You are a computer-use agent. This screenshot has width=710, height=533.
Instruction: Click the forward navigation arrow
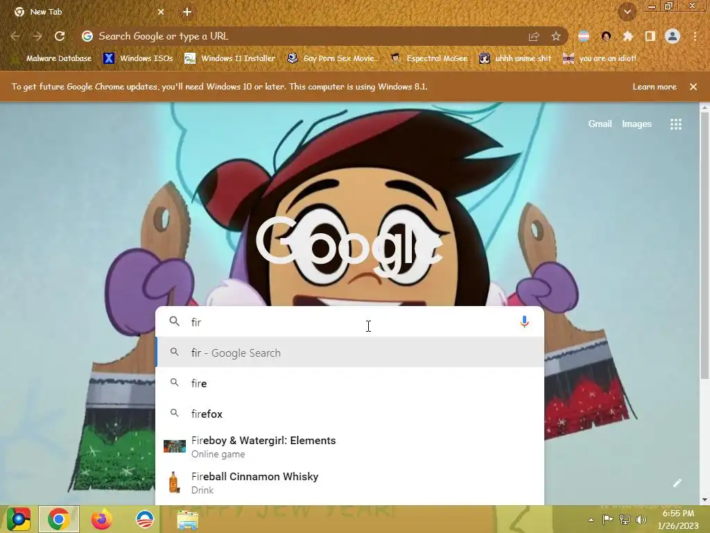coord(37,36)
